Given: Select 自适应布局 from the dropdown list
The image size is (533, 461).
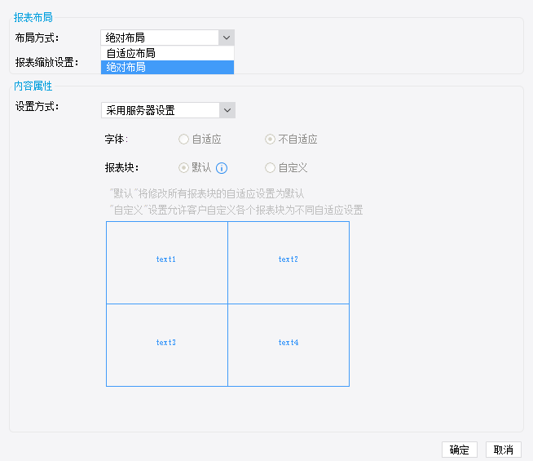Looking at the screenshot, I should pyautogui.click(x=167, y=53).
